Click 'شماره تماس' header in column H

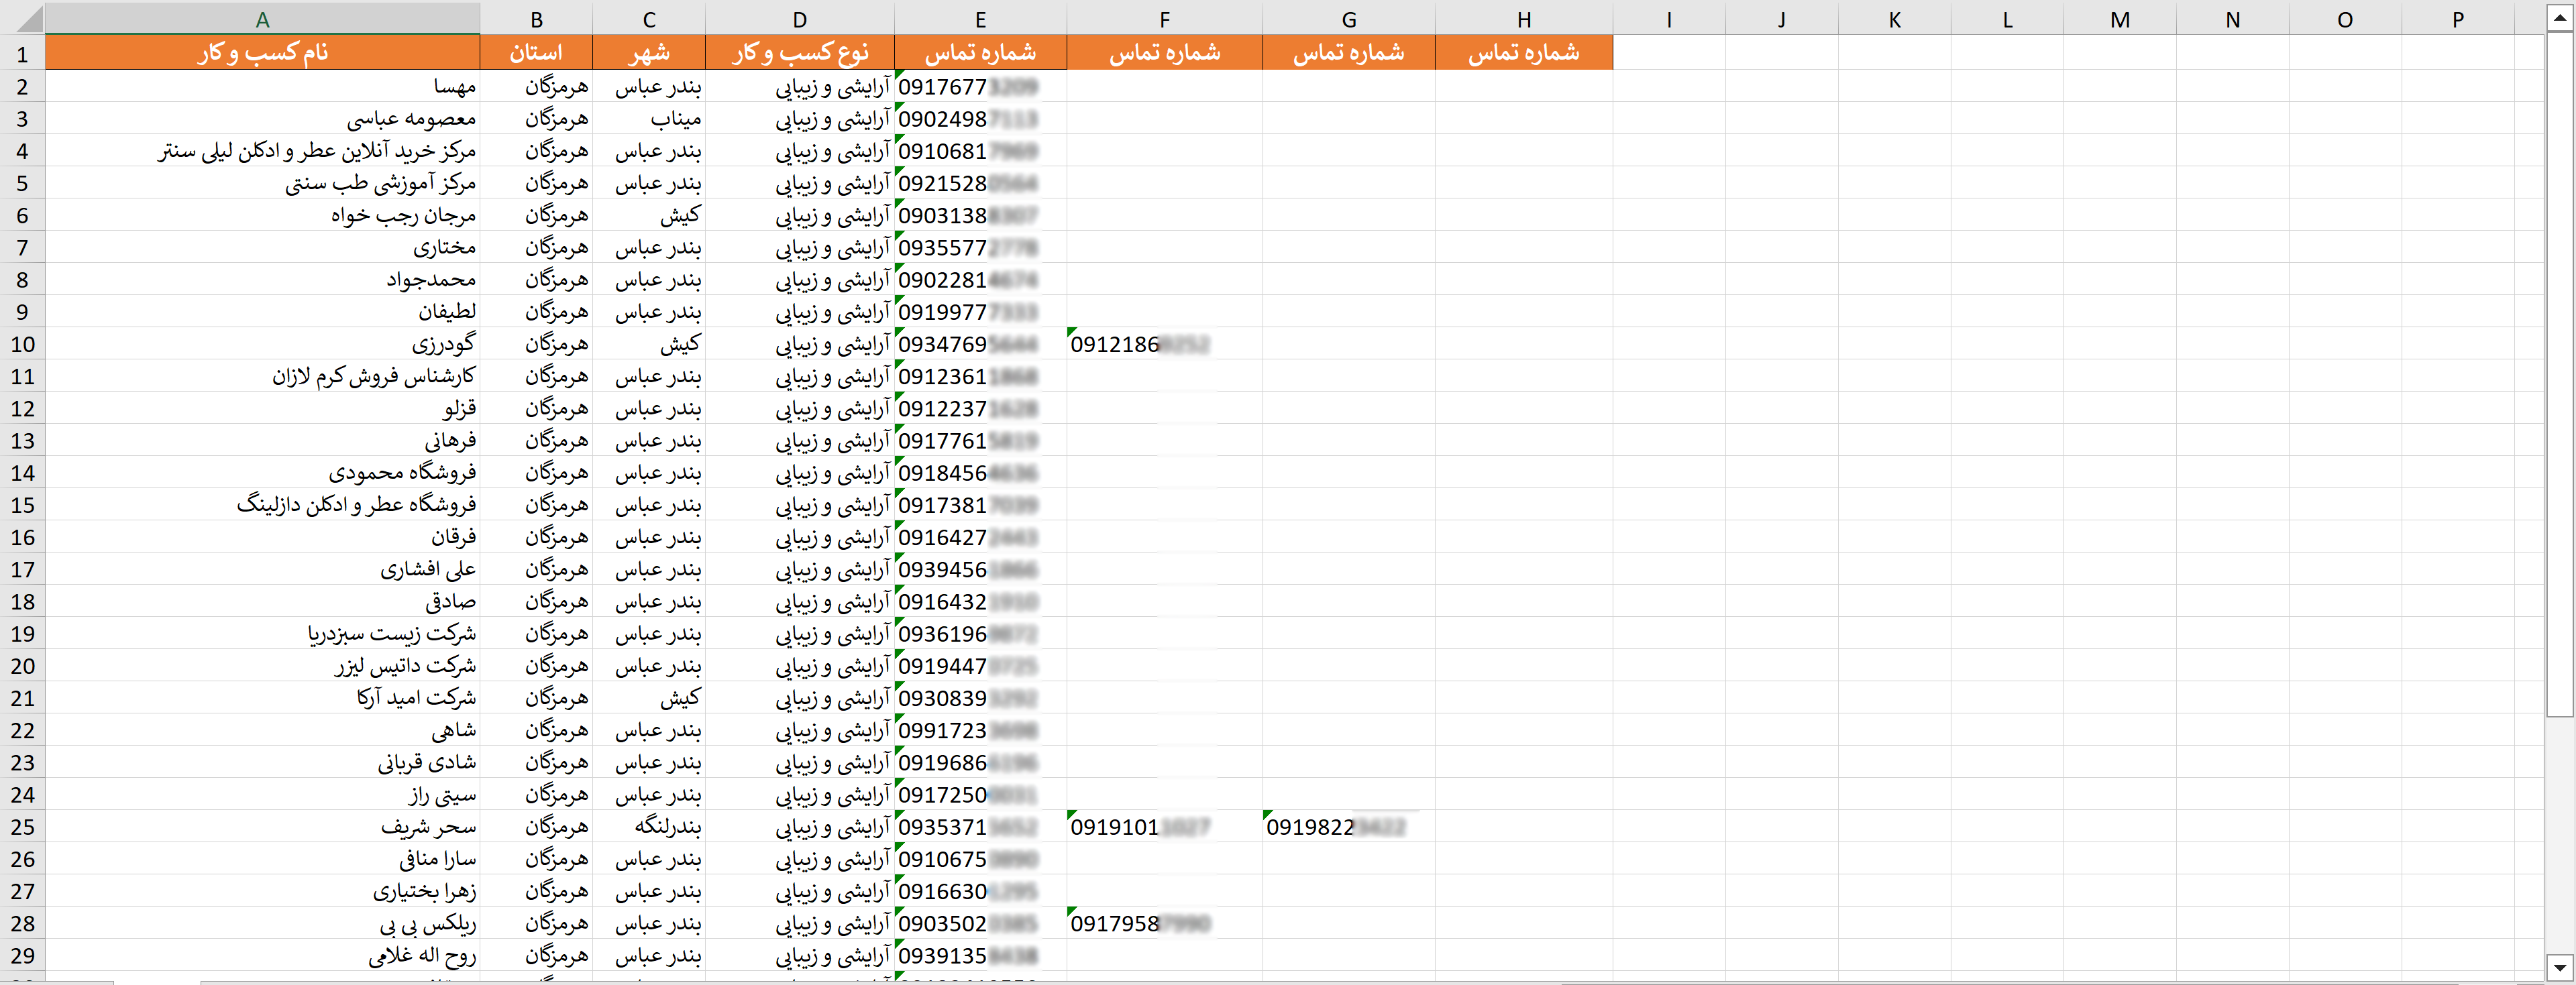tap(1524, 53)
